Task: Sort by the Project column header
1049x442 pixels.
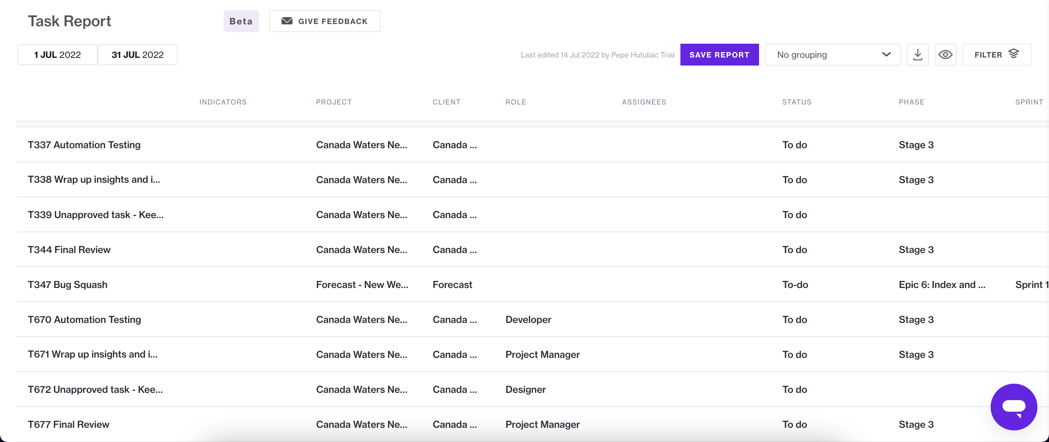Action: (334, 102)
